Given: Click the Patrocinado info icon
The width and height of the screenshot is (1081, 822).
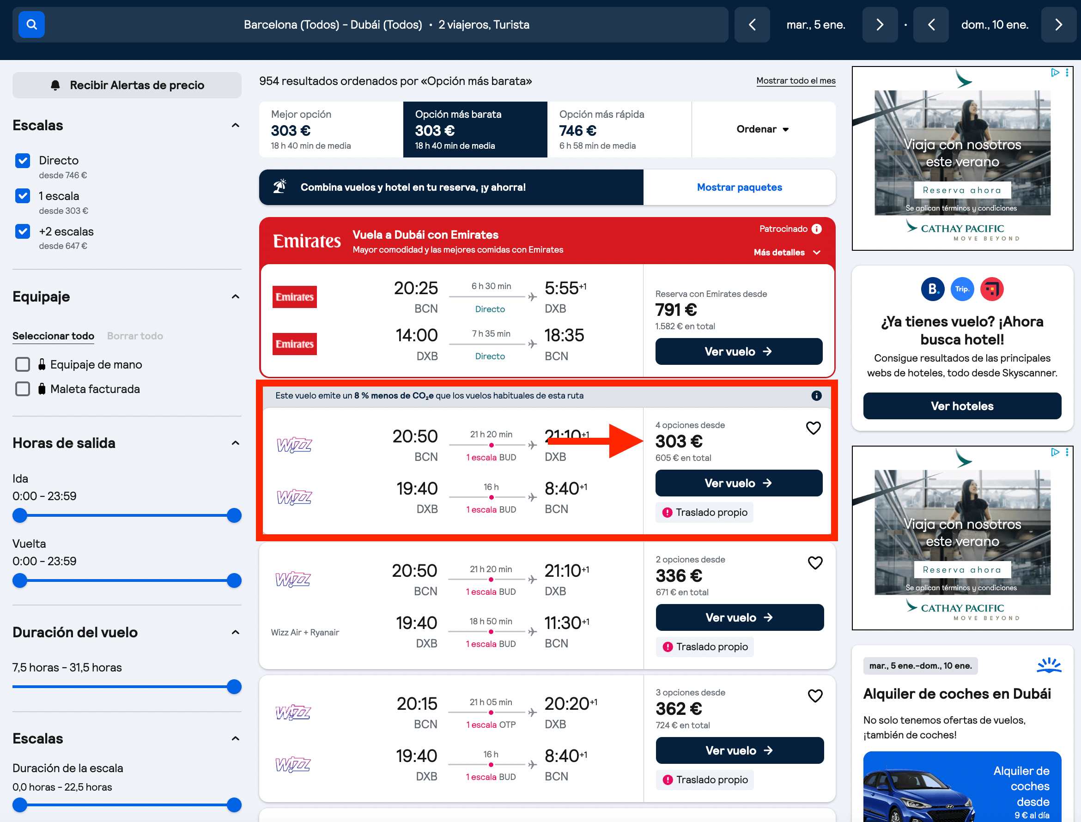Looking at the screenshot, I should (x=816, y=229).
